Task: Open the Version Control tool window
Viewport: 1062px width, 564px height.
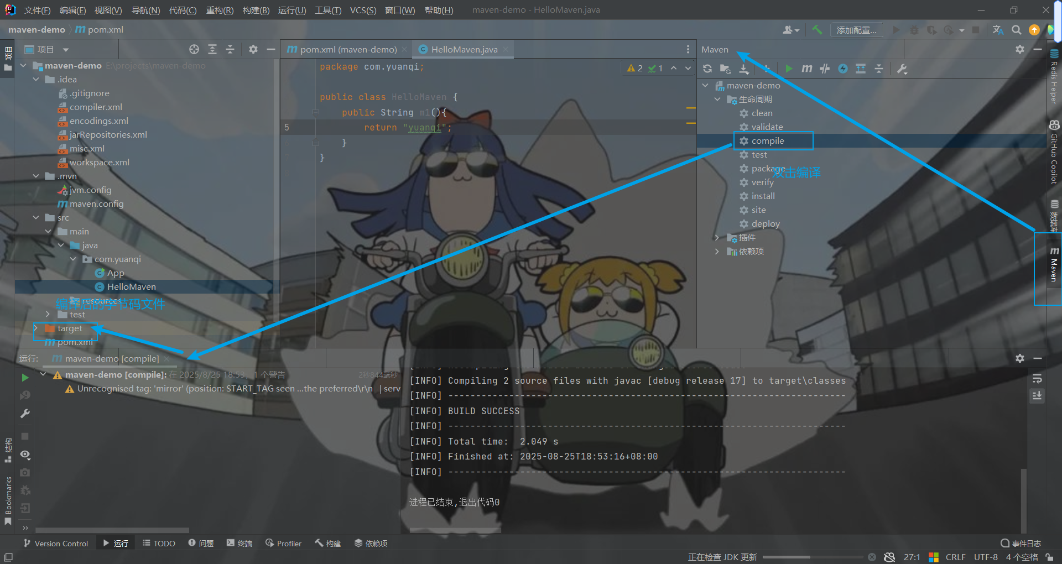Action: pyautogui.click(x=55, y=543)
